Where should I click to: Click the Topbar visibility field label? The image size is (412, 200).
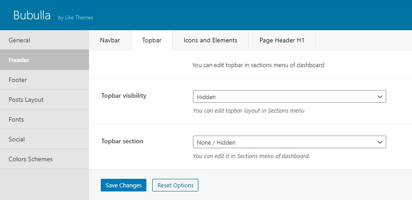124,95
